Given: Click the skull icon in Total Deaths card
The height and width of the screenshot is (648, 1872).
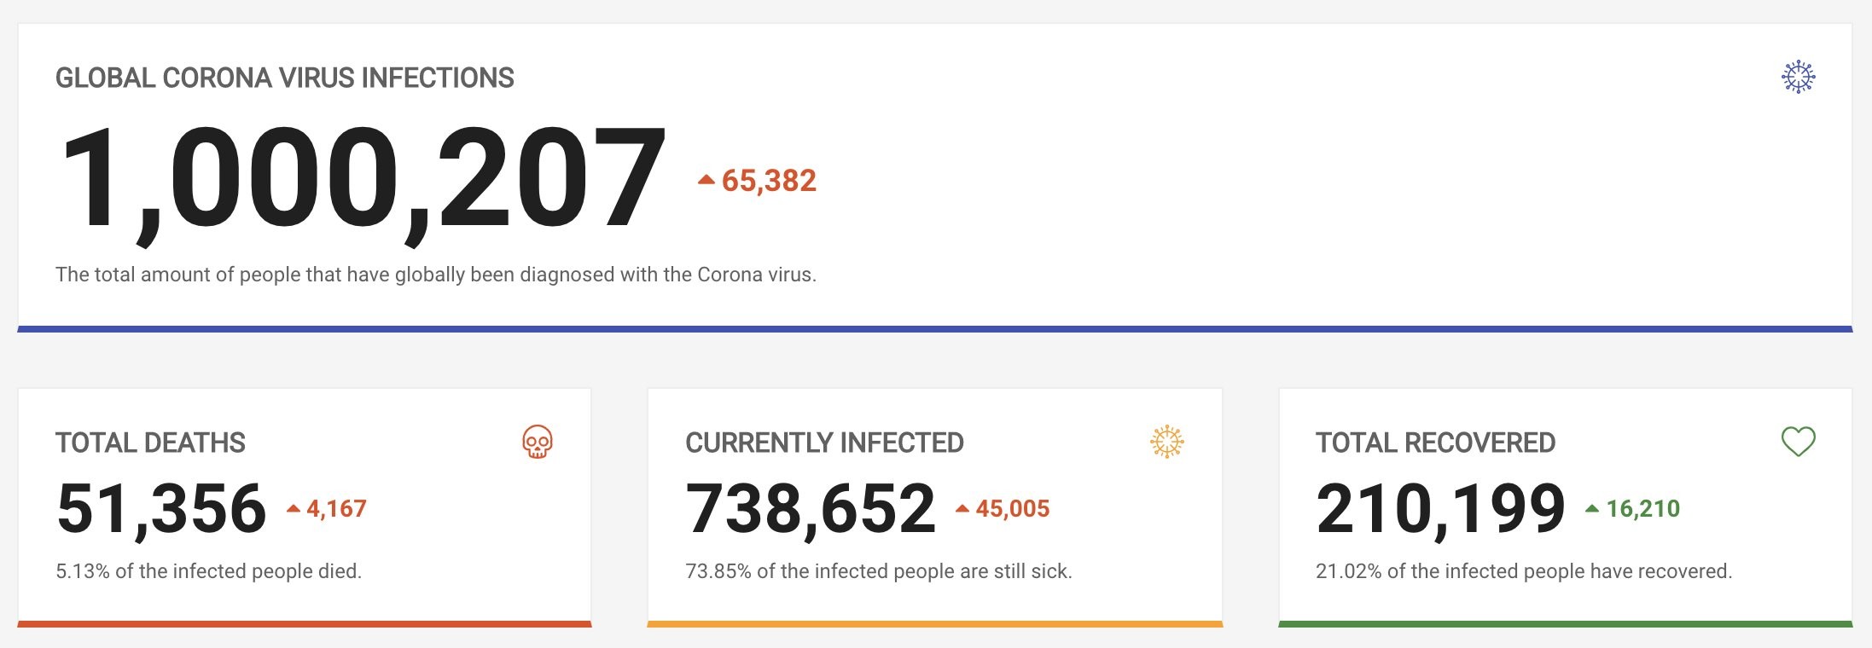Looking at the screenshot, I should (538, 442).
